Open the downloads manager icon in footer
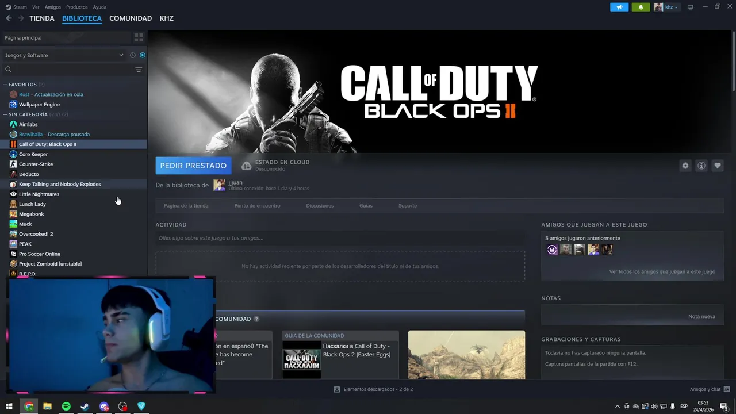This screenshot has height=414, width=736. [x=337, y=389]
